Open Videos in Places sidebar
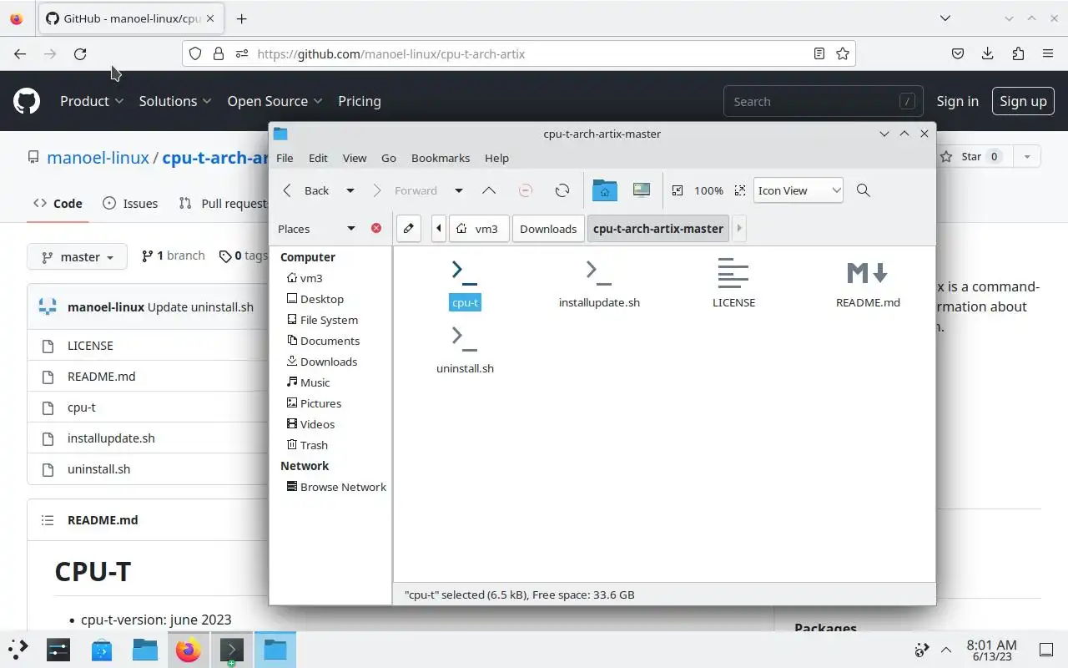 (311, 424)
